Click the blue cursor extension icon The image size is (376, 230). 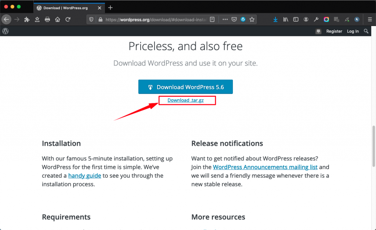coord(357,20)
